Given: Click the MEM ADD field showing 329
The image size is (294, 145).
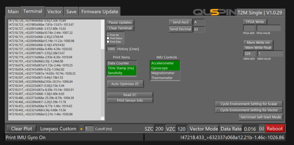Looking at the screenshot, I should [x=249, y=54].
